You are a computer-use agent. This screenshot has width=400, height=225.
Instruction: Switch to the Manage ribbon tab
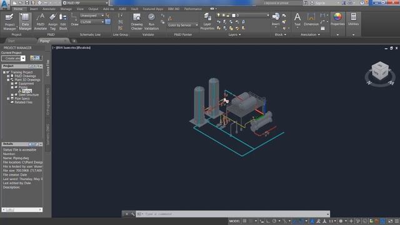coord(66,9)
